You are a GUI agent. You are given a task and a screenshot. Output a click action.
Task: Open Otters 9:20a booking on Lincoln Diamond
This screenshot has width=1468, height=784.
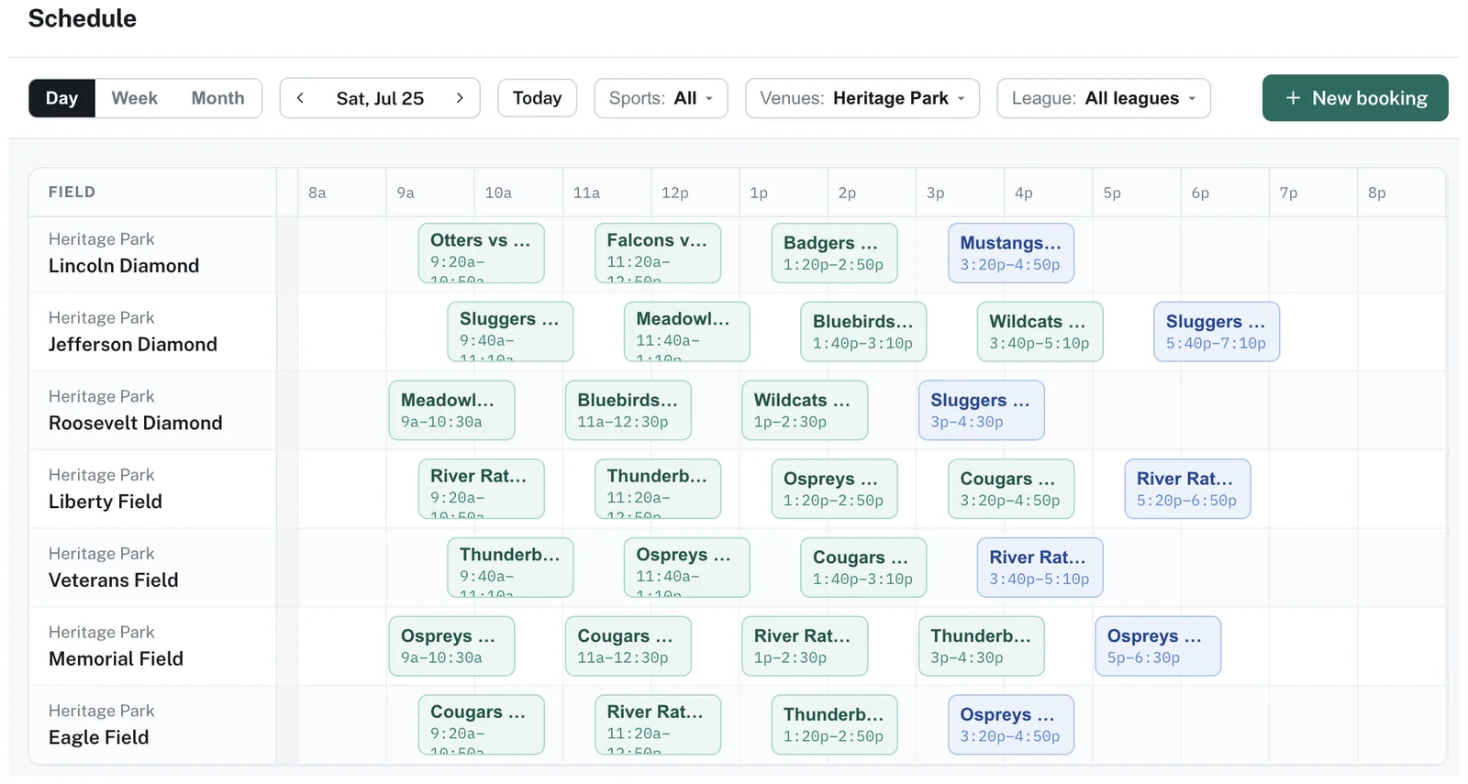(481, 253)
